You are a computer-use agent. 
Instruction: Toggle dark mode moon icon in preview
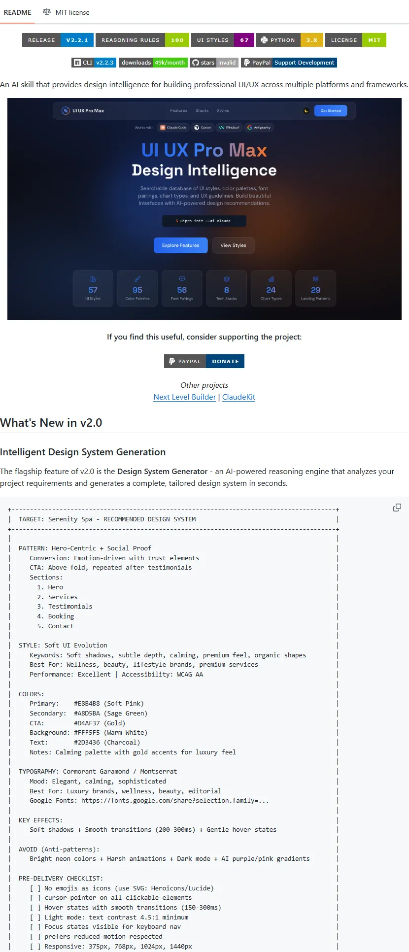(306, 111)
